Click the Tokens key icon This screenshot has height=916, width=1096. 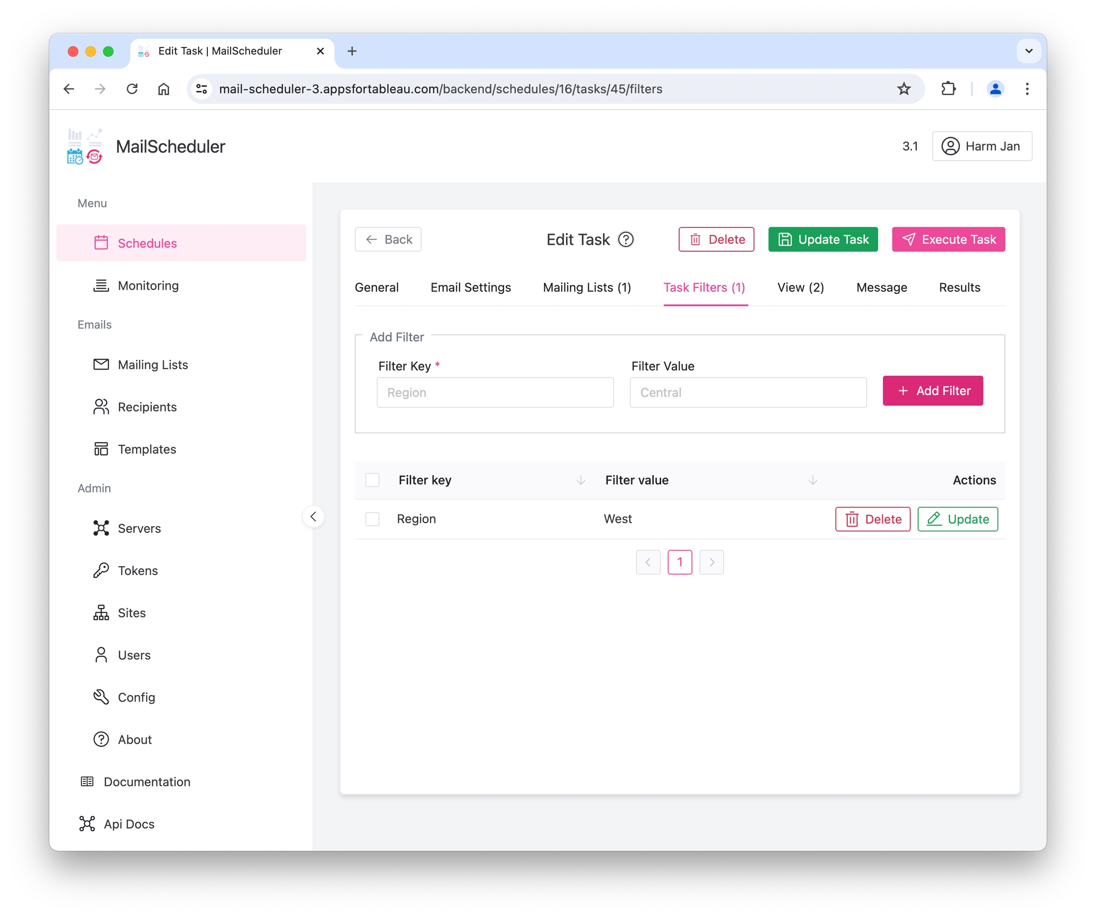coord(101,570)
